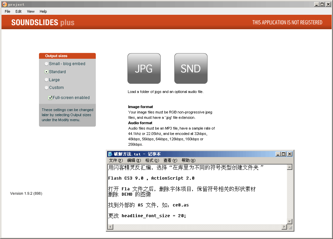Screen dimensions: 333x239
Task: Click the SND audio file icon
Action: (x=191, y=68)
